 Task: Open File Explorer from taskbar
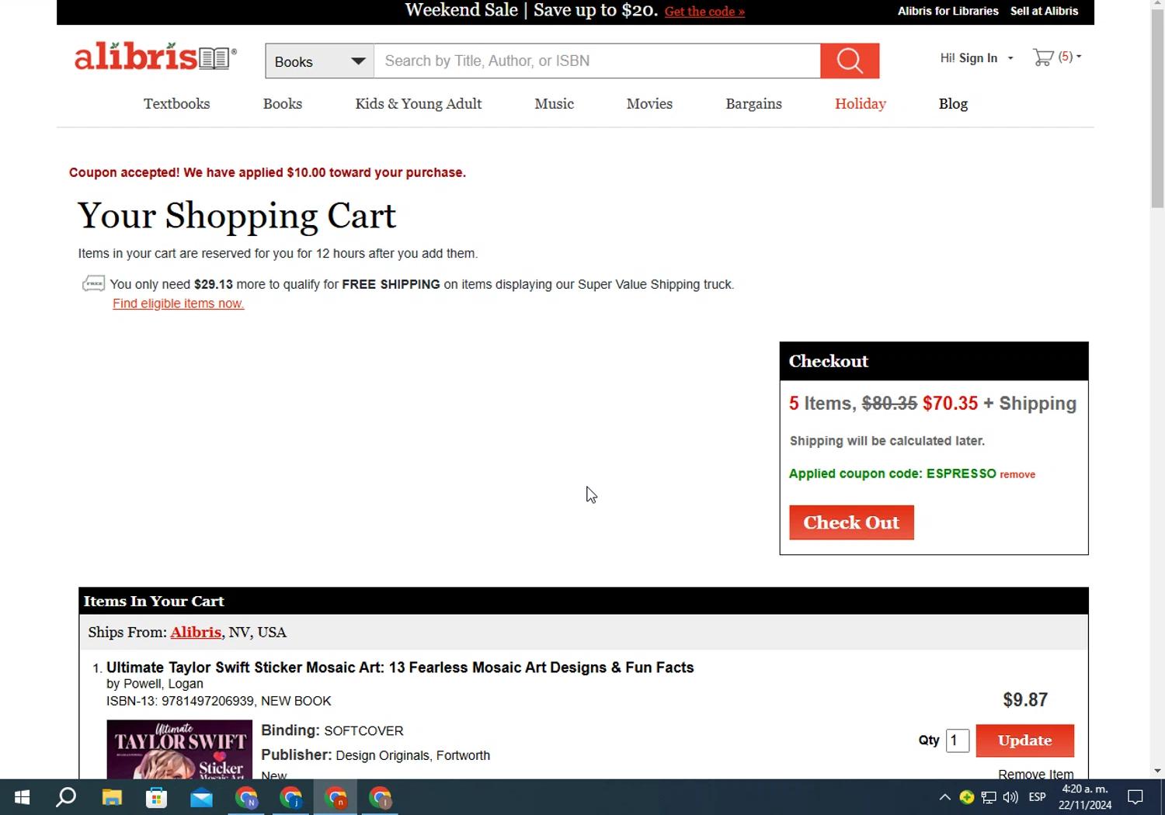[x=112, y=797]
